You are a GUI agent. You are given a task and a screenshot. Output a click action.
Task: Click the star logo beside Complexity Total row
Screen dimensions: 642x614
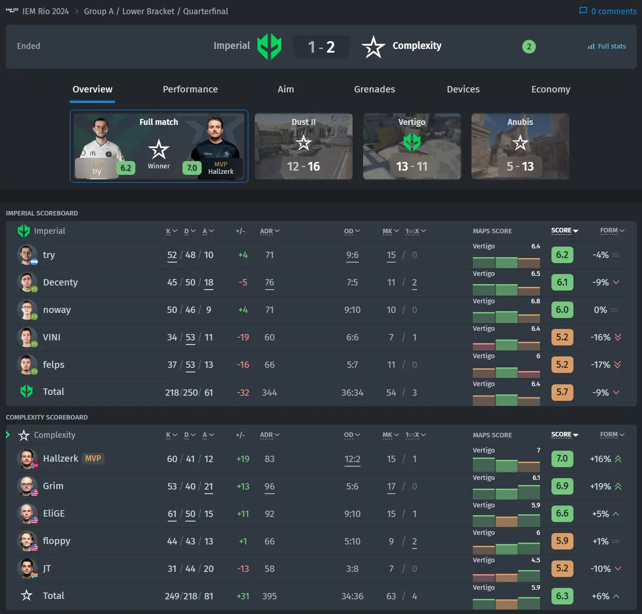[27, 595]
